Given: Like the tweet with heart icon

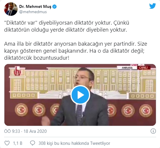Looking at the screenshot, I should [7, 143].
